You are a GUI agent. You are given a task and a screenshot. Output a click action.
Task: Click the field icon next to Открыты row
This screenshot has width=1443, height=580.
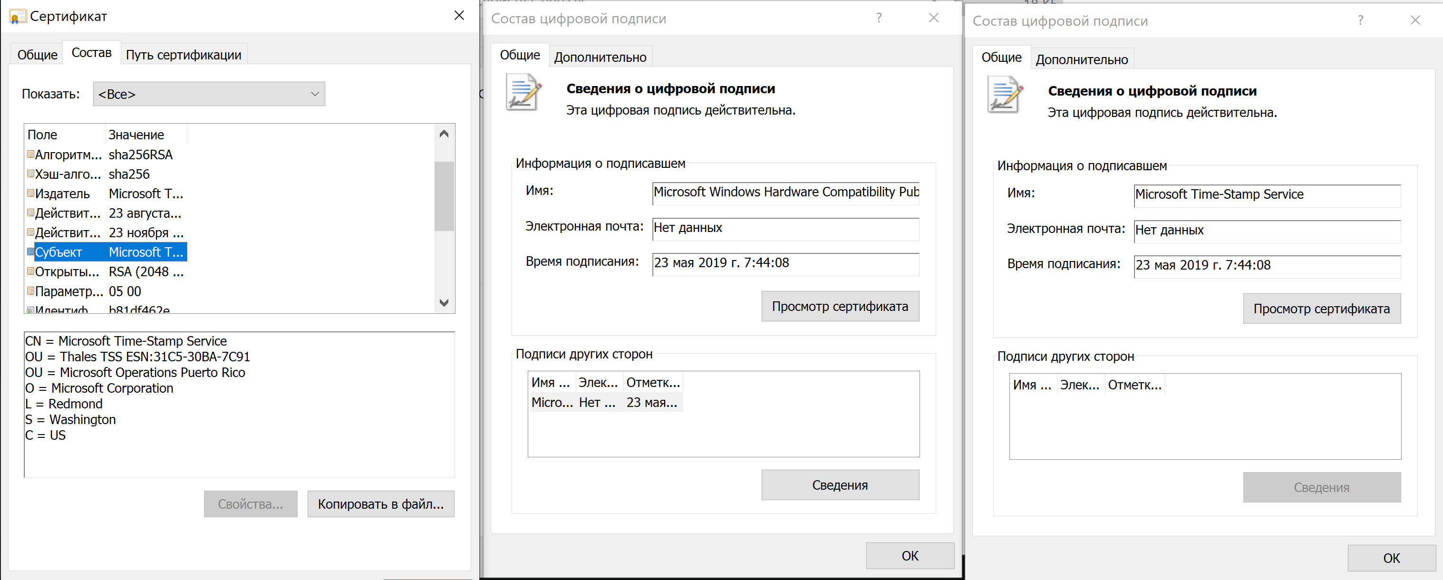(x=31, y=271)
